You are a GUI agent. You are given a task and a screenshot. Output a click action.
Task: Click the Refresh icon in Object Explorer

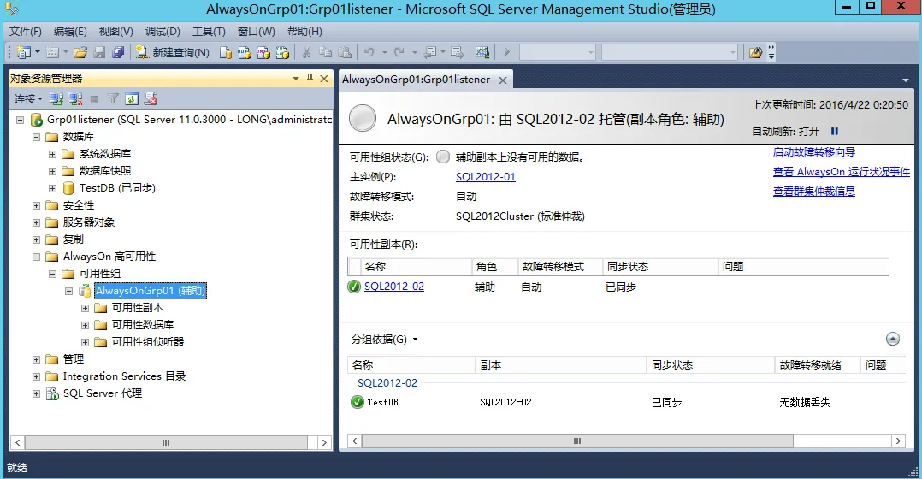pos(132,98)
